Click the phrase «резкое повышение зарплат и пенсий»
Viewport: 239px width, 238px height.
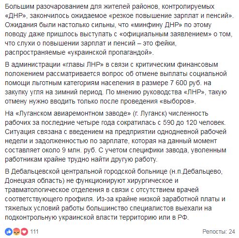pyautogui.click(x=170, y=16)
